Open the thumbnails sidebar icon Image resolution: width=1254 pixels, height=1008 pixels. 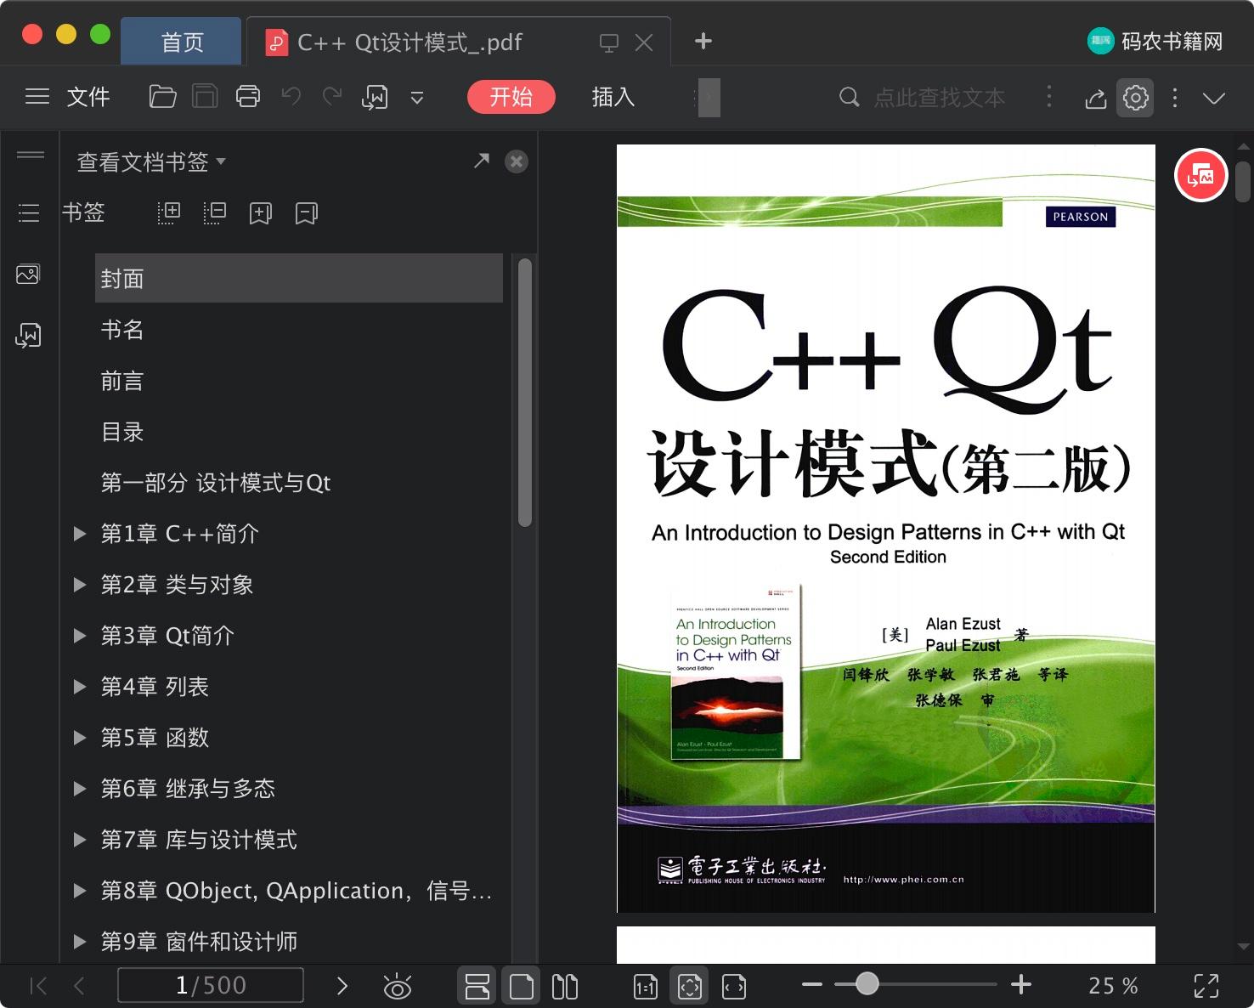point(28,275)
